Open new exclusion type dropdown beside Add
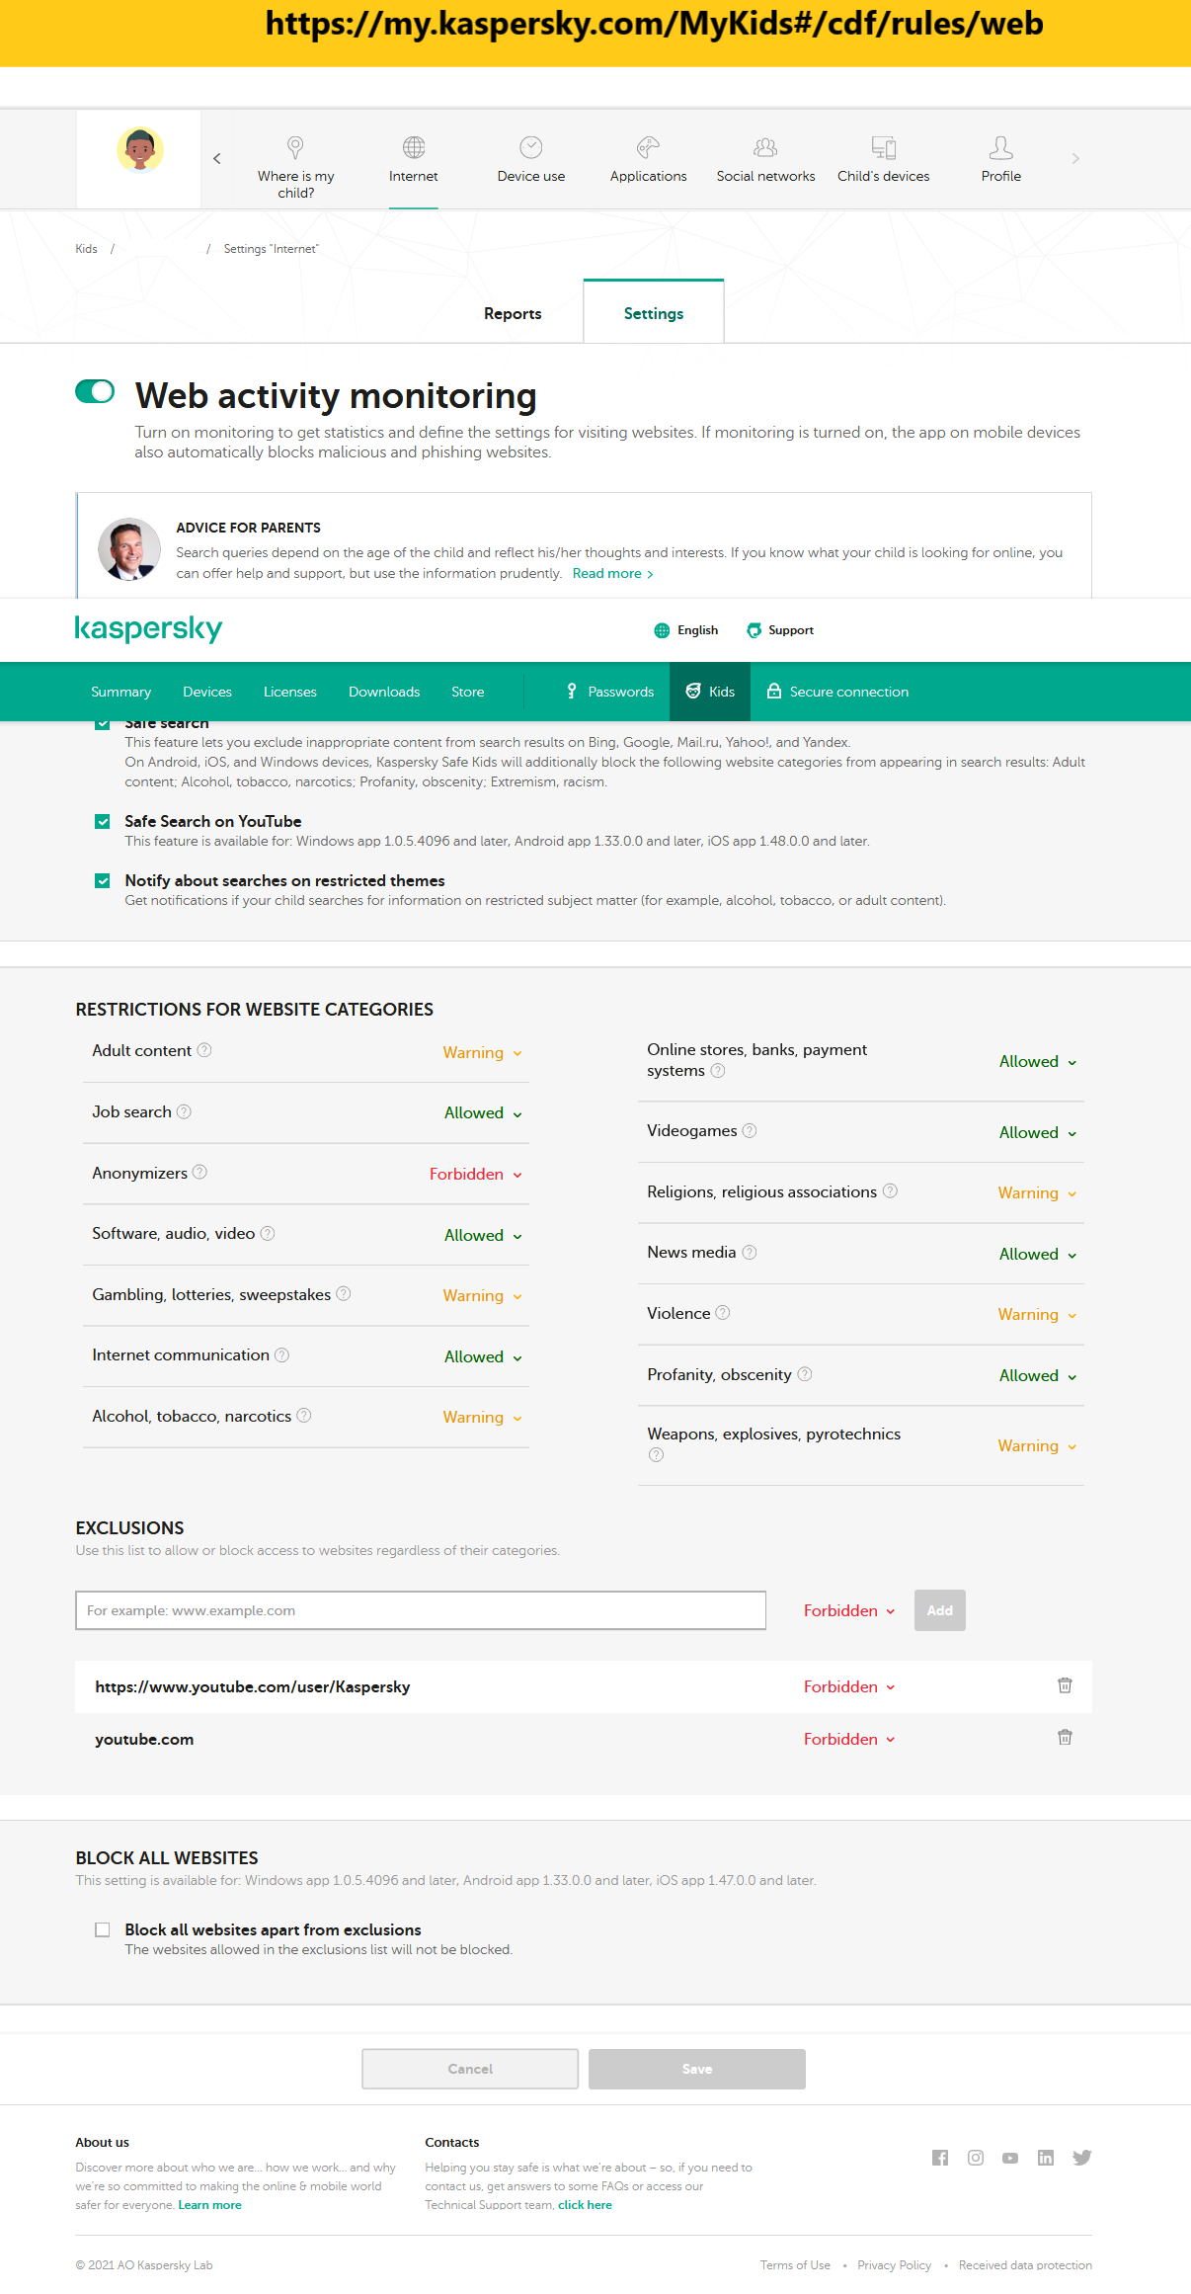Viewport: 1191px width, 2294px height. coord(849,1611)
